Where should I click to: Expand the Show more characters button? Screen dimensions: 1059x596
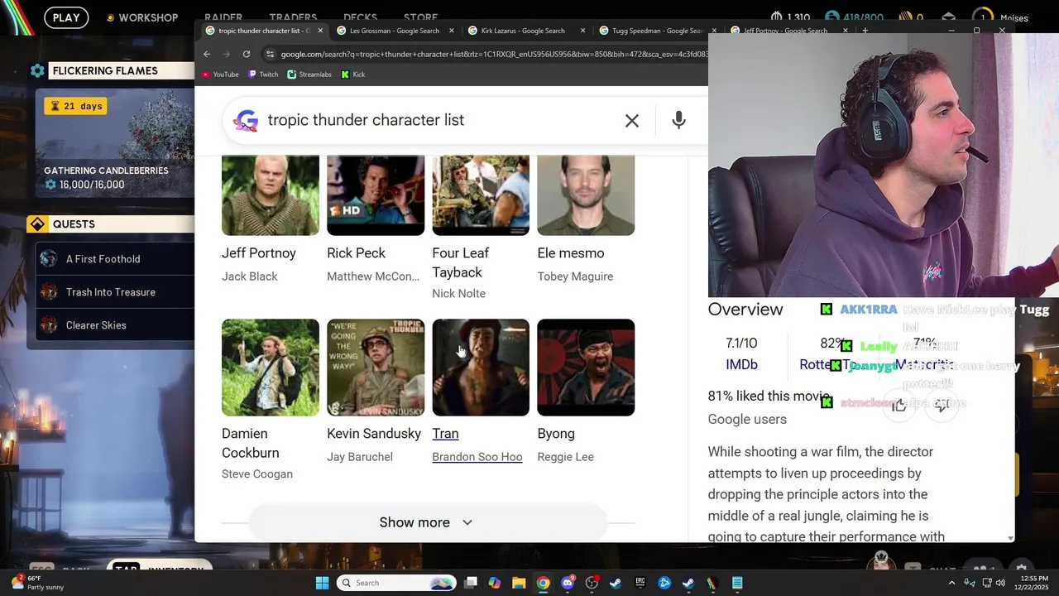(x=427, y=522)
